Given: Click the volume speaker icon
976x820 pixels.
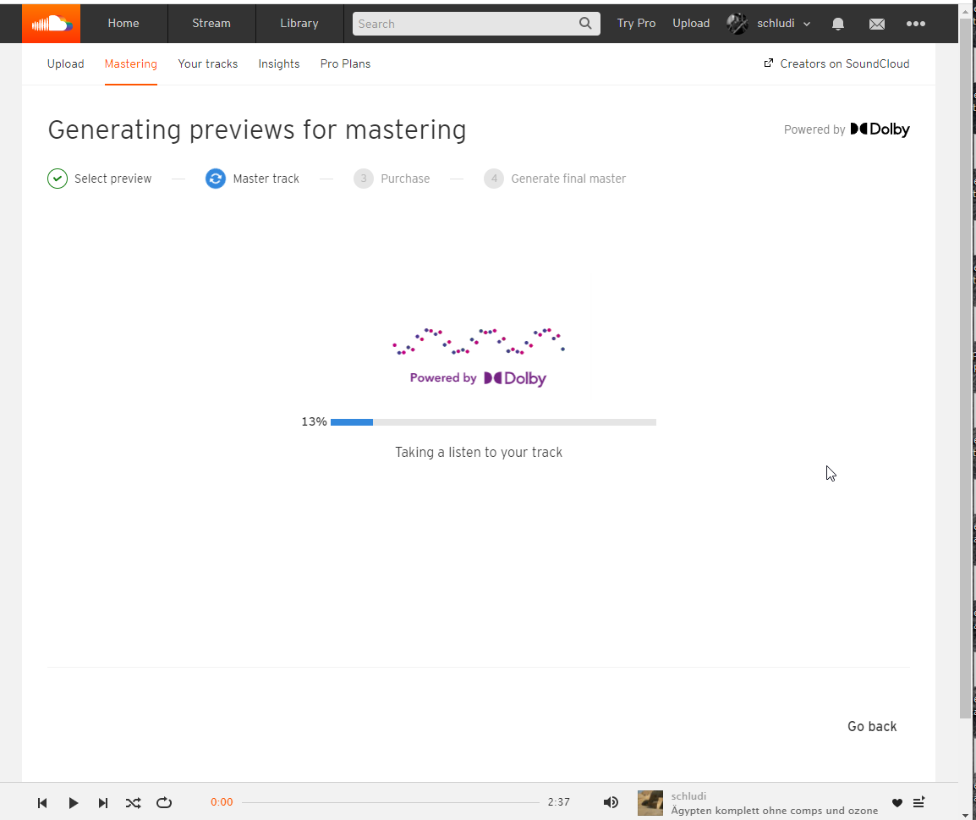Looking at the screenshot, I should pos(611,802).
